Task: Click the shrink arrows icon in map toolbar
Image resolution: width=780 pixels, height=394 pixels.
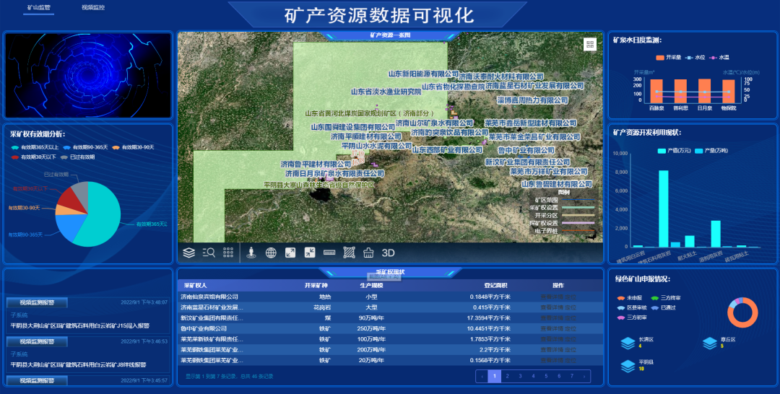Action: coord(309,253)
